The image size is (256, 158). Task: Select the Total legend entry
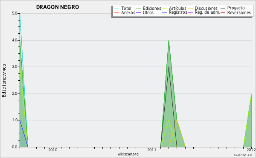(x=126, y=8)
